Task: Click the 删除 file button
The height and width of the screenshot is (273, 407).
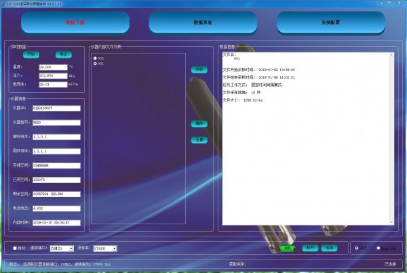Action: coord(199,124)
